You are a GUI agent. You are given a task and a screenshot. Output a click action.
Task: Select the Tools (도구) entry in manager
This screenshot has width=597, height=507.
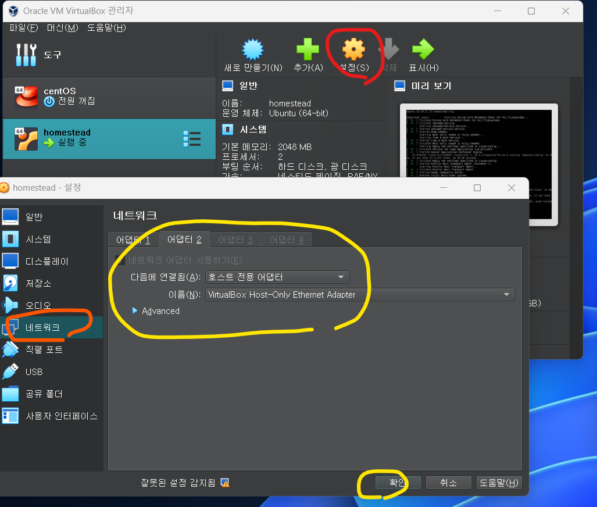(109, 55)
